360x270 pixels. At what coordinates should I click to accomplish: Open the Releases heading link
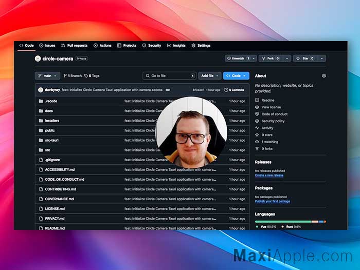coord(263,162)
